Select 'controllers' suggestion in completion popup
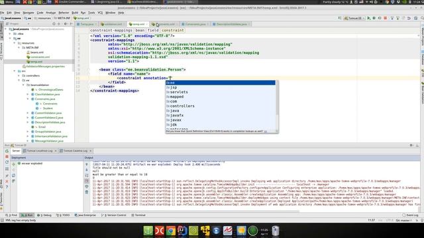 point(221,106)
